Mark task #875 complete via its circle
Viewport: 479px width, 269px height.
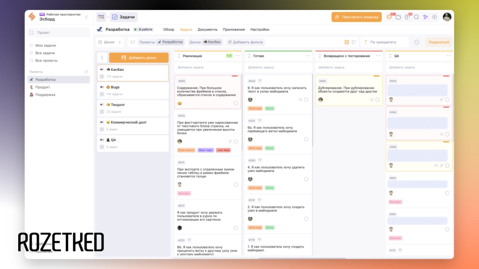click(236, 184)
